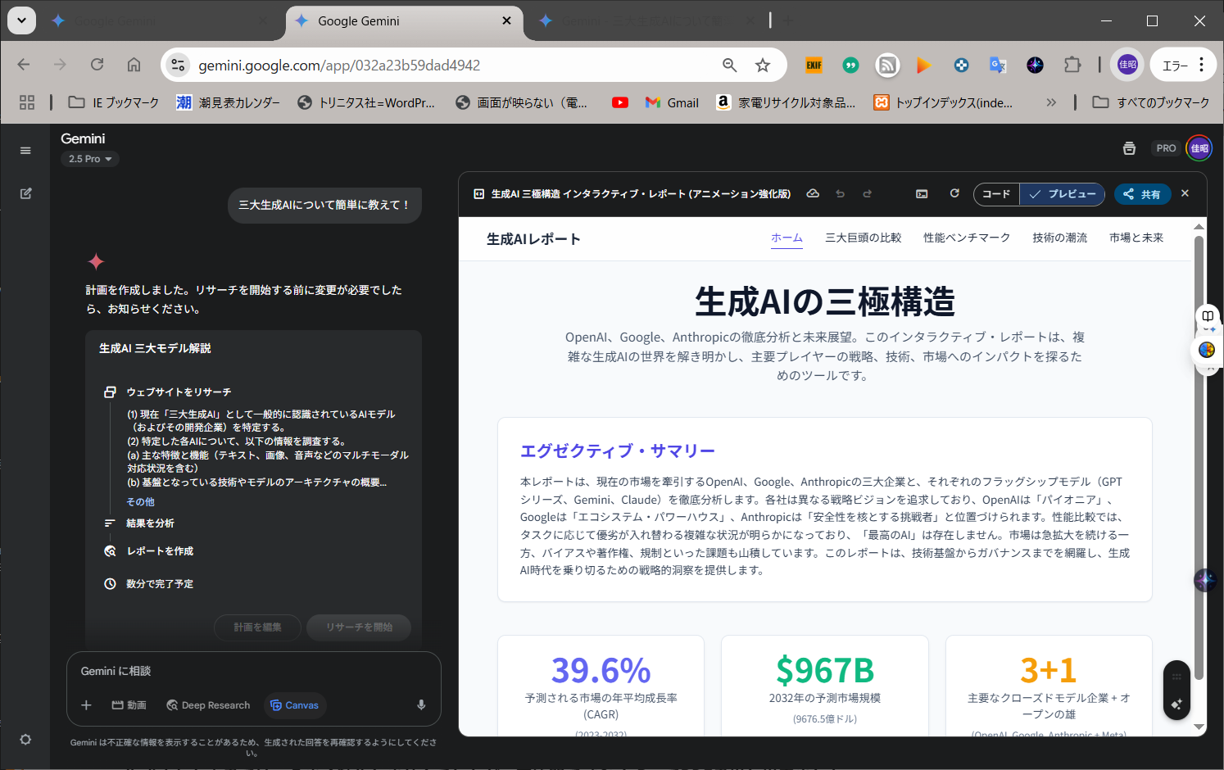Reload the canvas preview
This screenshot has width=1224, height=770.
[x=954, y=193]
